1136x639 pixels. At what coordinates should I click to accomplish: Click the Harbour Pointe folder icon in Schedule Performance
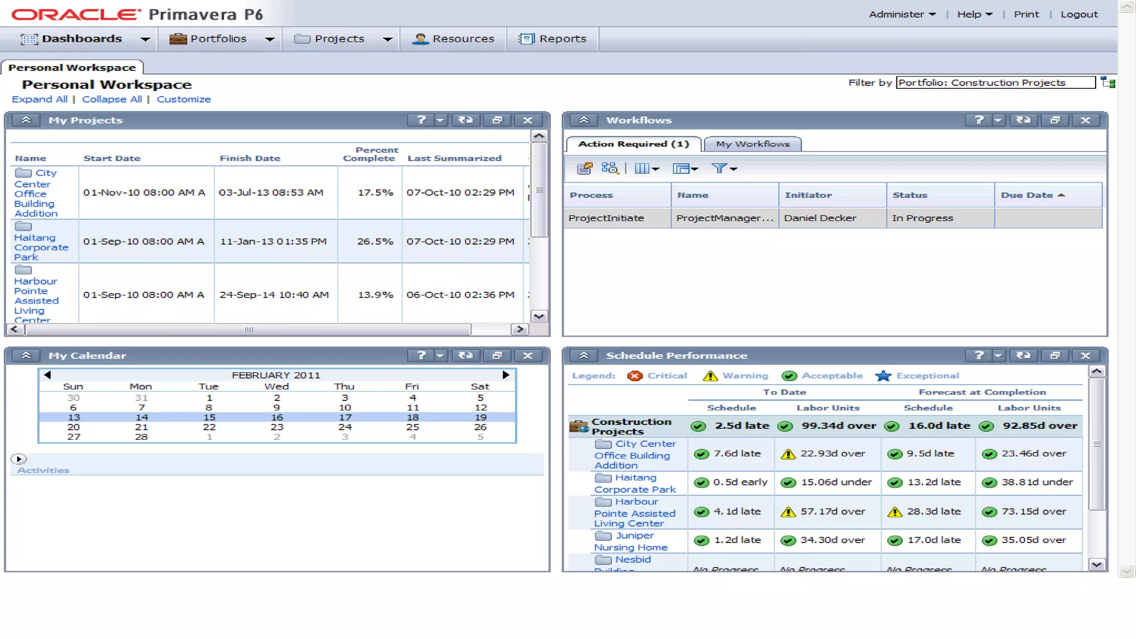603,502
